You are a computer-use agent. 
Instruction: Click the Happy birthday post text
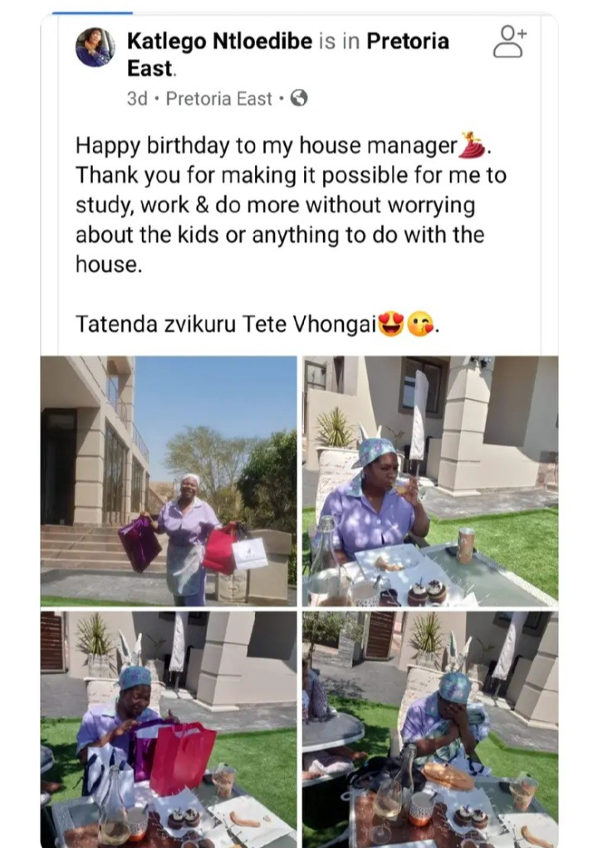pos(291,205)
